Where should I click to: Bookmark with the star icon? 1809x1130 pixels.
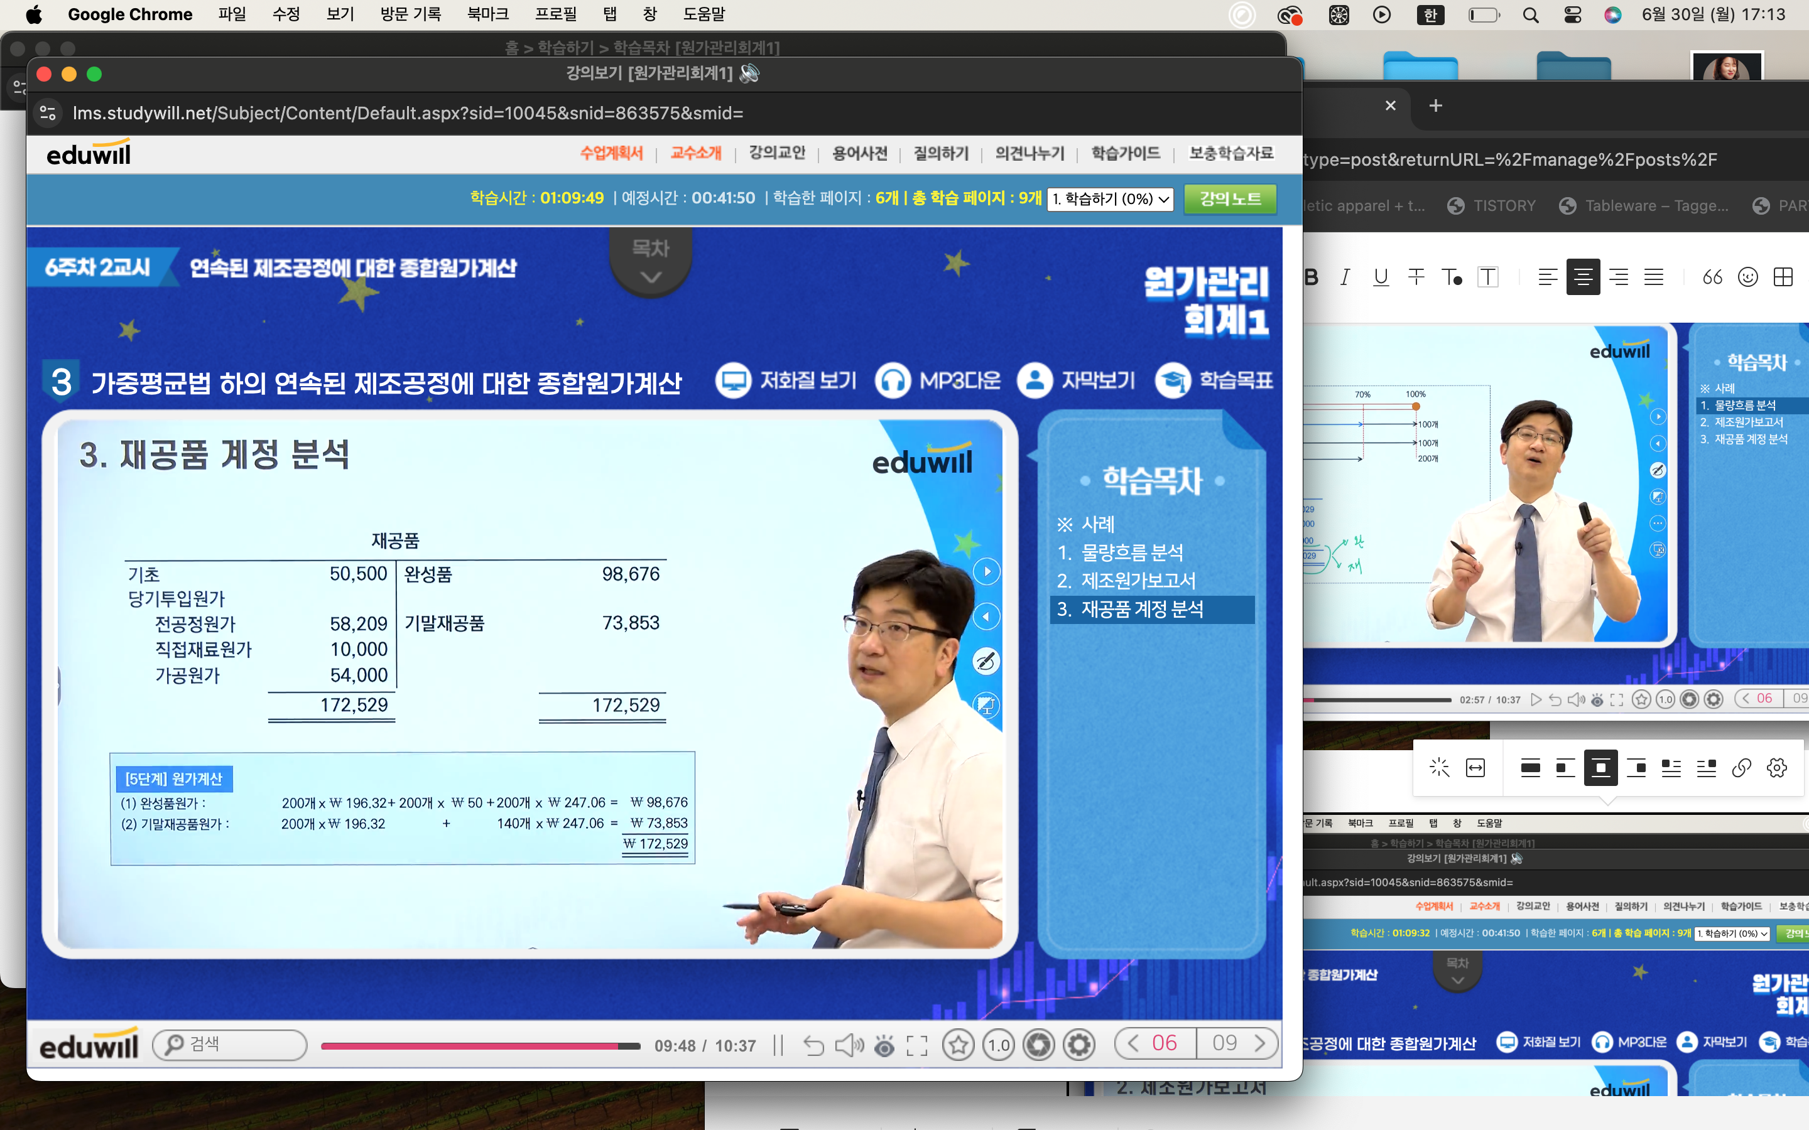point(957,1045)
